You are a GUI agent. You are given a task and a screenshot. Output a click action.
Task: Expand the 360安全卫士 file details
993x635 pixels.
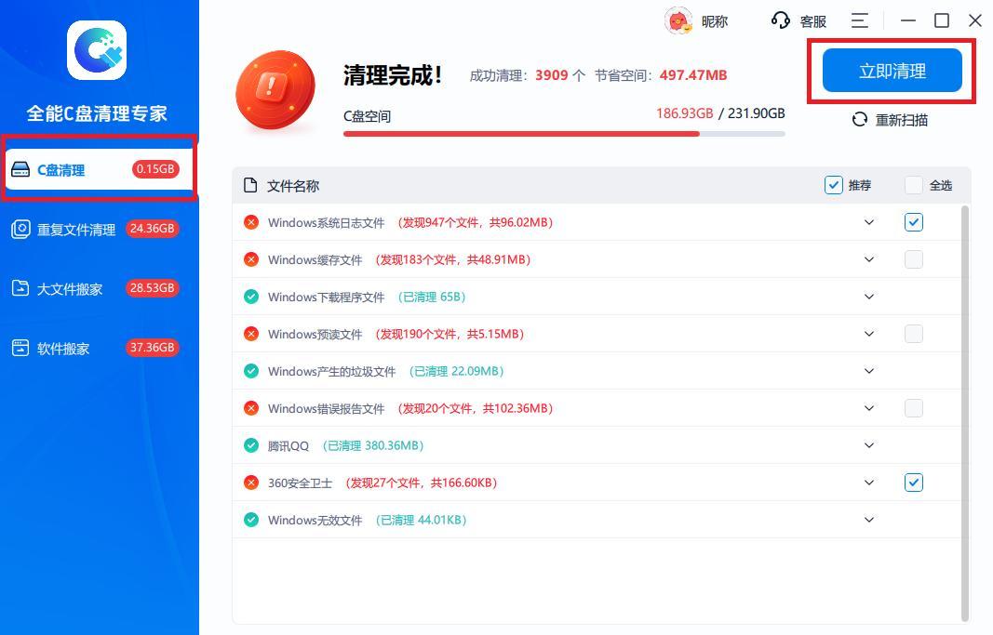[x=869, y=483]
